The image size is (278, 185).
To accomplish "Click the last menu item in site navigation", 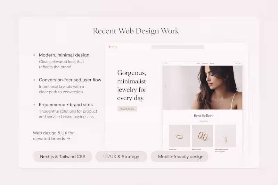I will tap(212, 64).
